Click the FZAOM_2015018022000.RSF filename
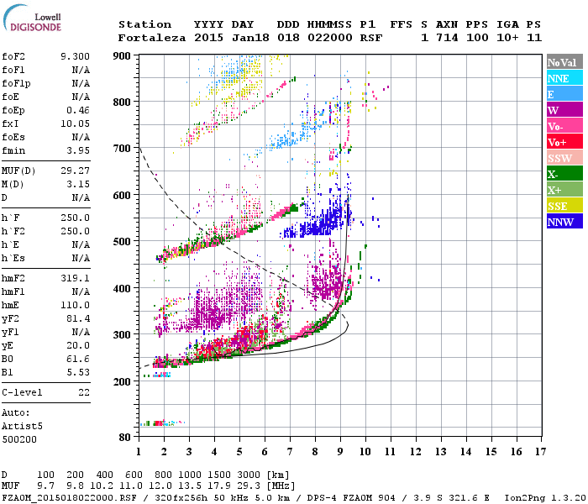 (x=70, y=498)
